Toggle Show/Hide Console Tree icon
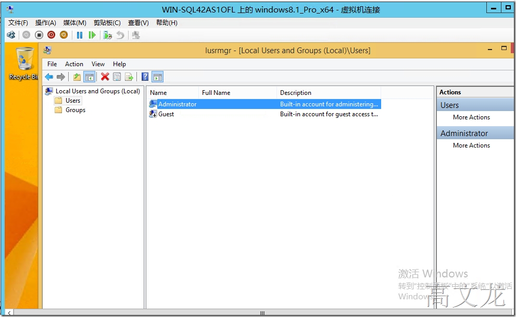Screen dimensions: 516x317 (x=90, y=77)
